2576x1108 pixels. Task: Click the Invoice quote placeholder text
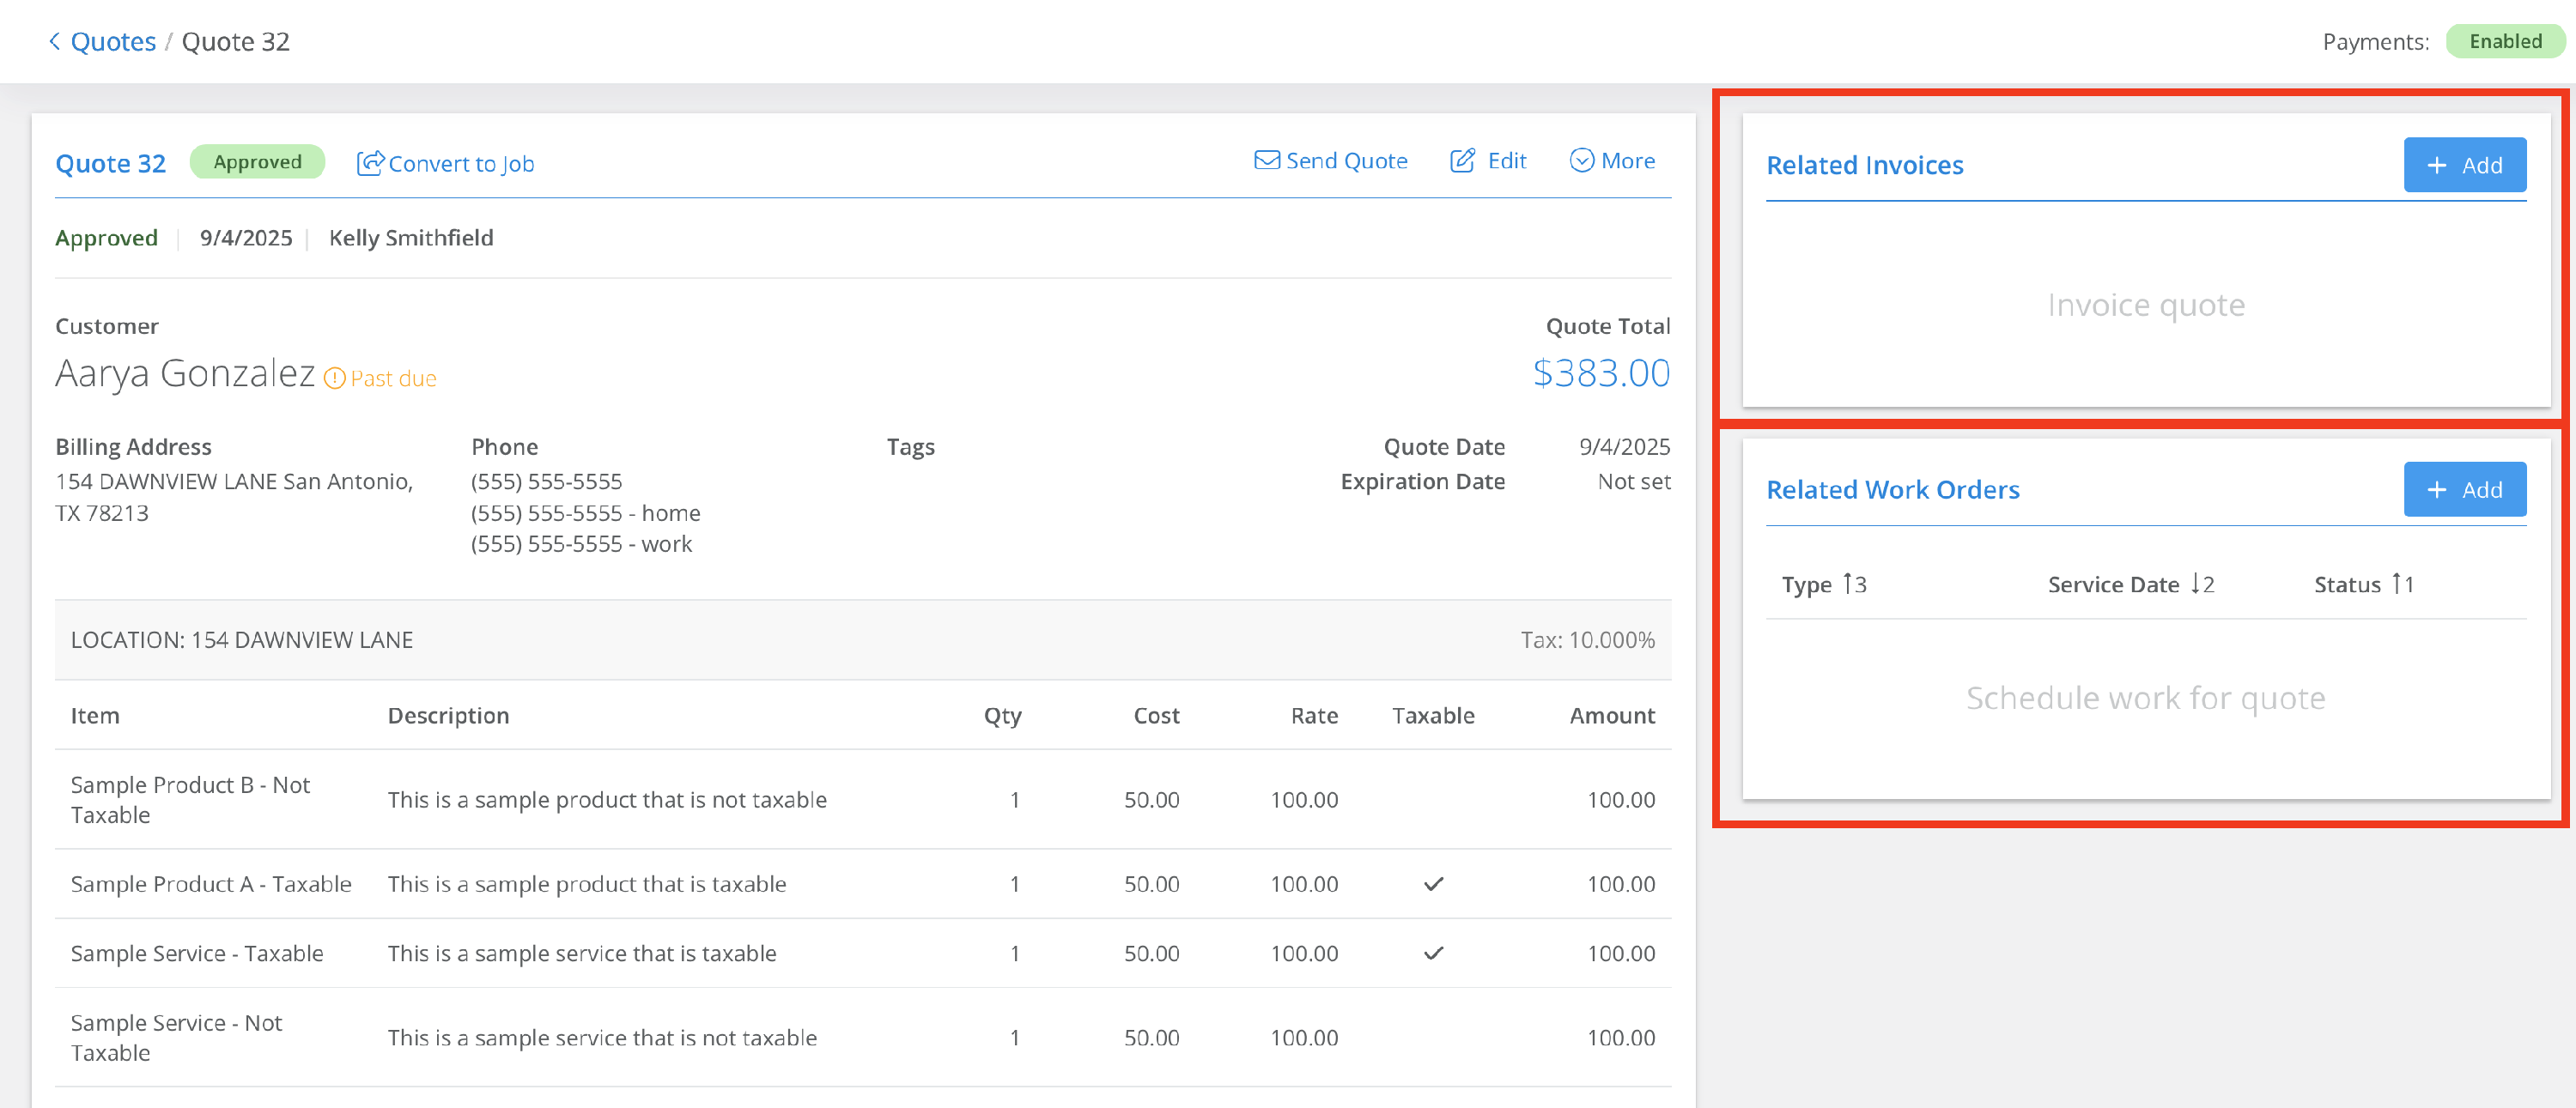[2146, 305]
